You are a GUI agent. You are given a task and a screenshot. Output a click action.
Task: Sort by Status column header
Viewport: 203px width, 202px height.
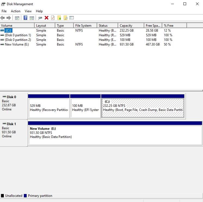point(107,26)
